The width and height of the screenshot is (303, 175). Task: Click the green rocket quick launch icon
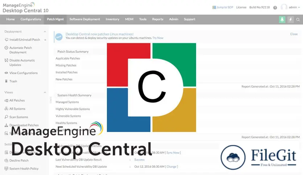(282, 20)
